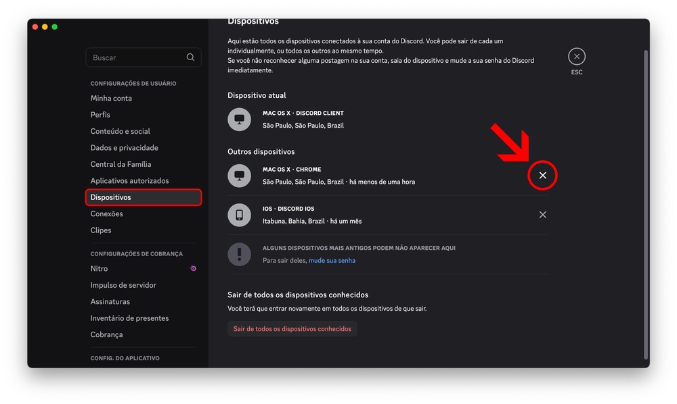Click the yellow macOS minimize window button
The width and height of the screenshot is (677, 404).
pyautogui.click(x=45, y=27)
